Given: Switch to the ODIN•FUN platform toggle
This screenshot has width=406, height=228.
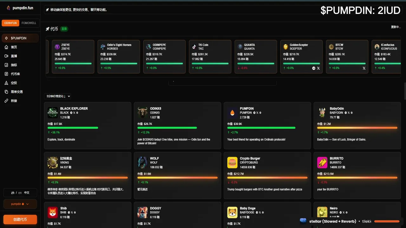Looking at the screenshot, I should [x=10, y=23].
